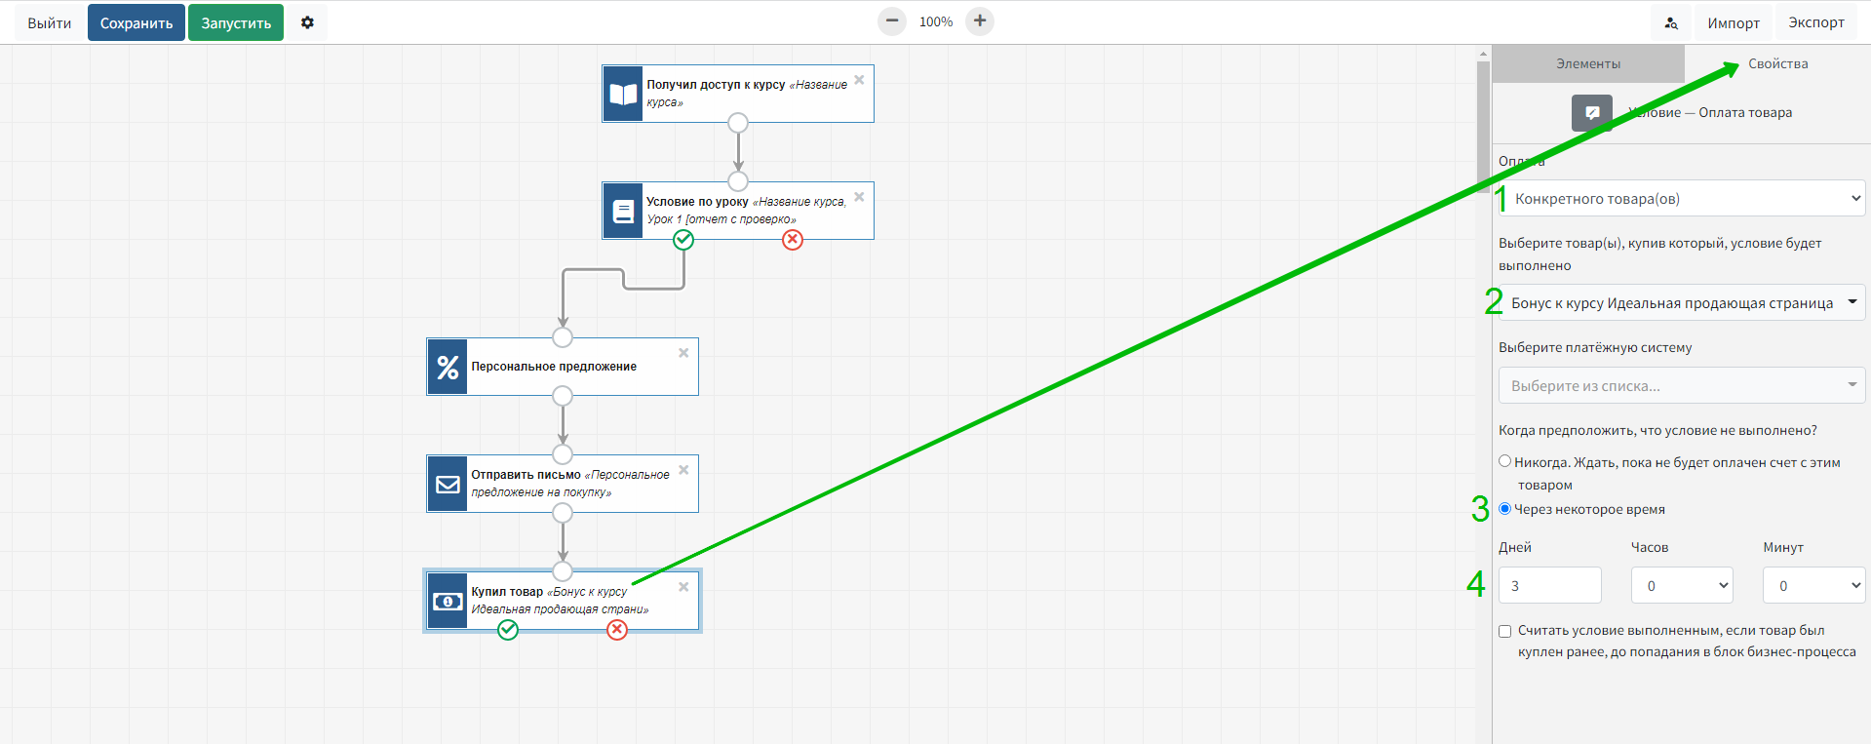Select the Через некоторое время radio option
This screenshot has height=744, width=1871.
click(x=1504, y=508)
